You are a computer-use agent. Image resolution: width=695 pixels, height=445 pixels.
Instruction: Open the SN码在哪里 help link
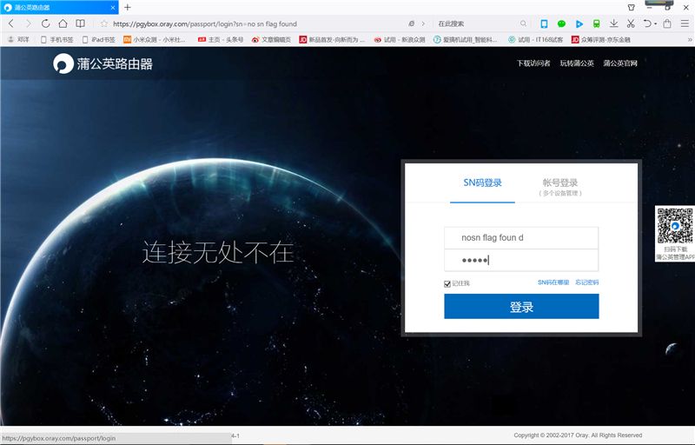(553, 282)
